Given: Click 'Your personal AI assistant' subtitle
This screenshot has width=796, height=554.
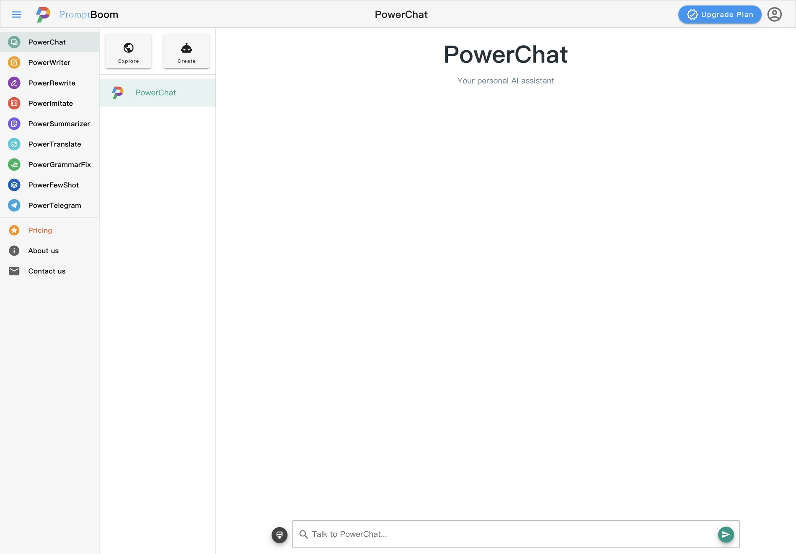Looking at the screenshot, I should [506, 81].
